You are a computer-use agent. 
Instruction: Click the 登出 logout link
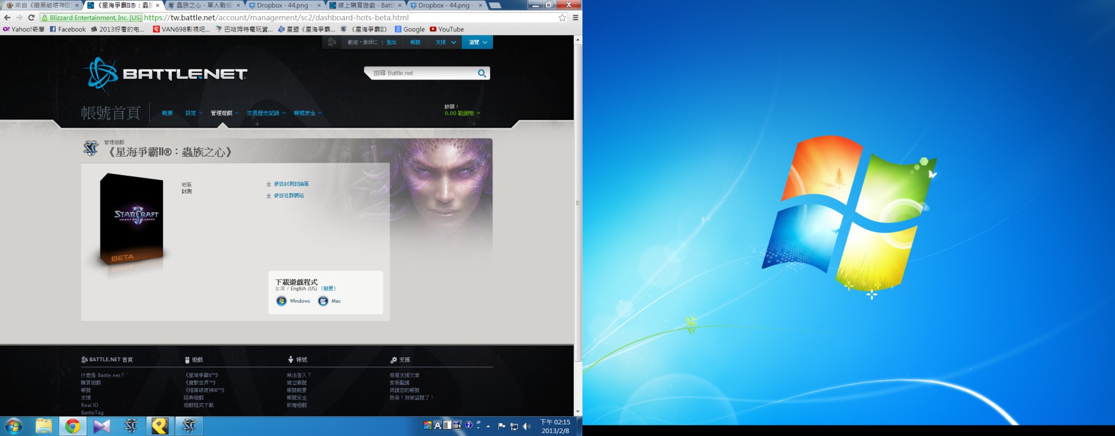point(391,42)
